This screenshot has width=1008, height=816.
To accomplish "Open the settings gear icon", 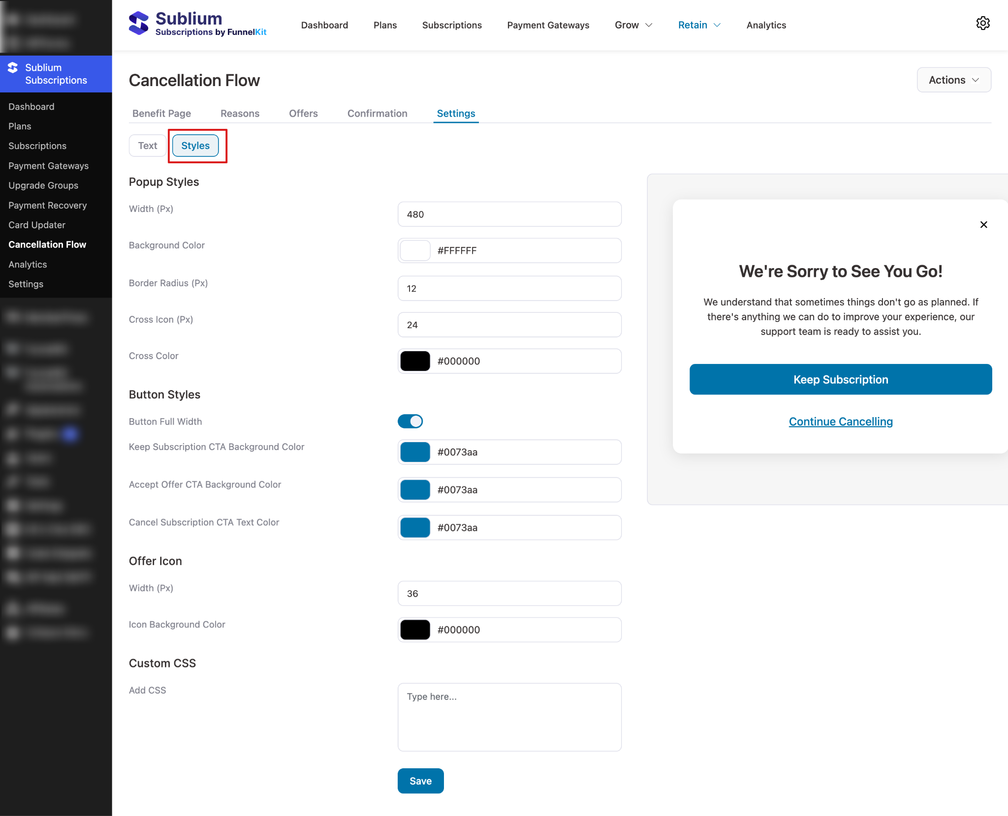I will tap(982, 24).
